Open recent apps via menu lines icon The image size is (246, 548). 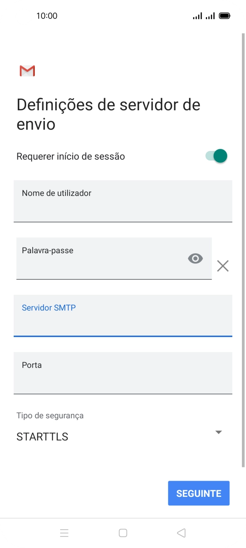click(64, 533)
